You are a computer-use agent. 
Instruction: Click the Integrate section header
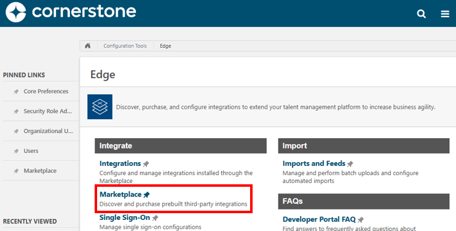pos(181,146)
